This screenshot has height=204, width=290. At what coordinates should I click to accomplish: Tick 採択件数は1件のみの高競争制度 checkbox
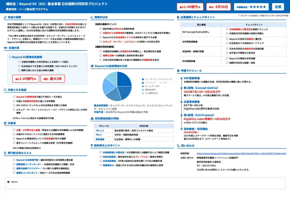point(101,29)
